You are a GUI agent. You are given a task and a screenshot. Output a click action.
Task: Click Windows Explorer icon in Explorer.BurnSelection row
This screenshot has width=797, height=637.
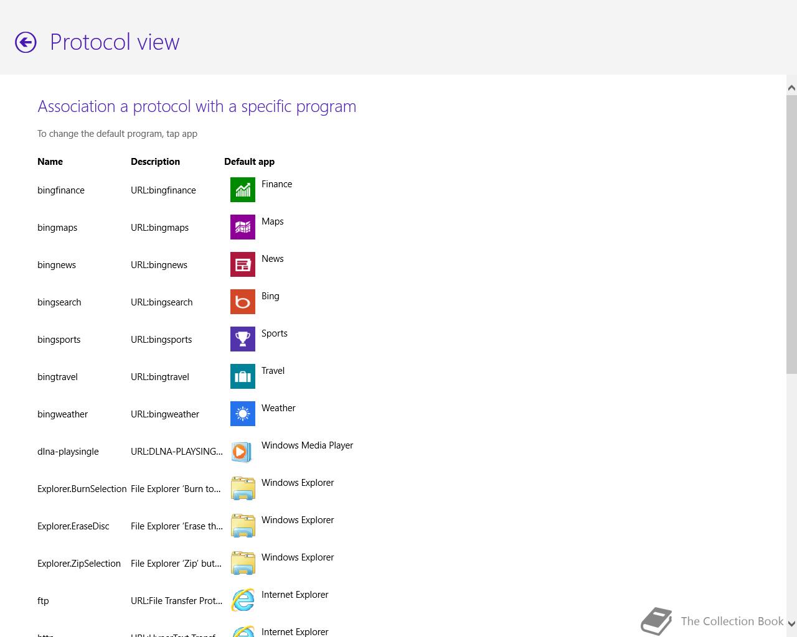click(x=243, y=488)
